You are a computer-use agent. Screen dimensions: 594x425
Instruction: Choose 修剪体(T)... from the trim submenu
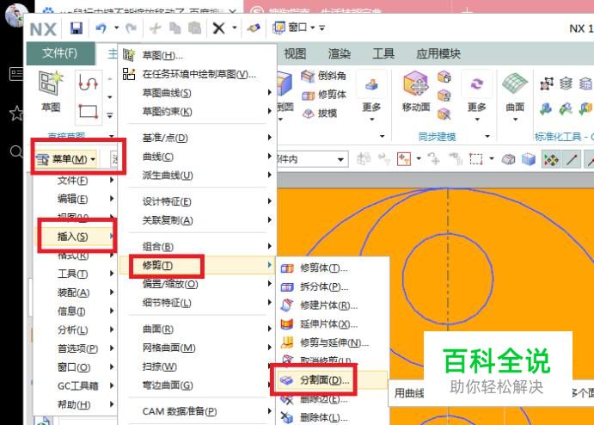coord(332,268)
